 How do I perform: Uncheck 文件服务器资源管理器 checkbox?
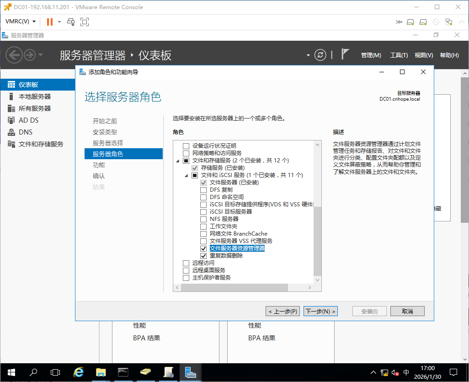pyautogui.click(x=203, y=248)
